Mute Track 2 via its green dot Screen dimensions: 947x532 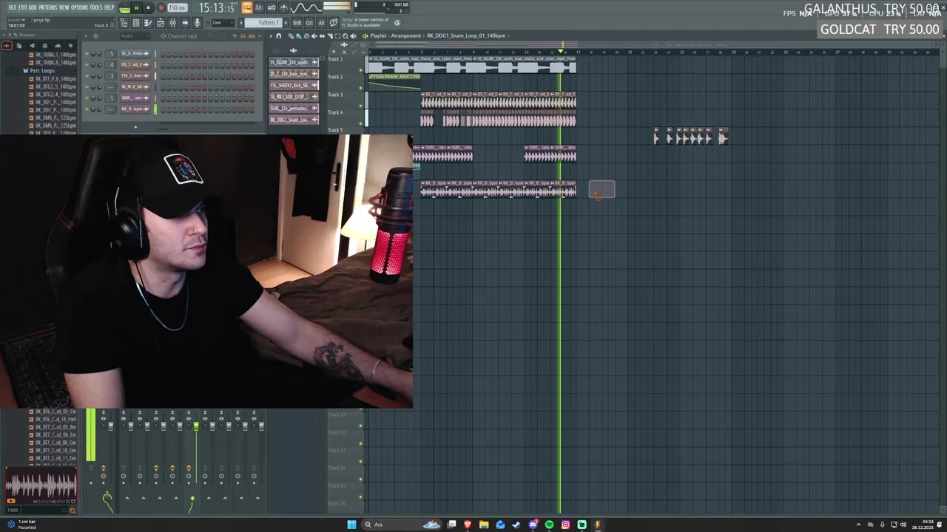tap(361, 87)
